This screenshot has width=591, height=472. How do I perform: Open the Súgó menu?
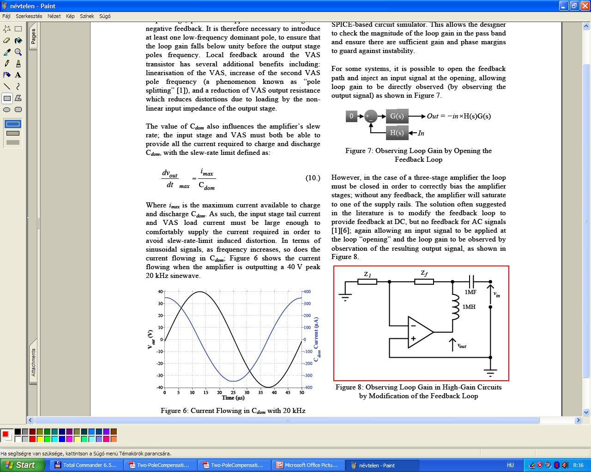(x=105, y=16)
